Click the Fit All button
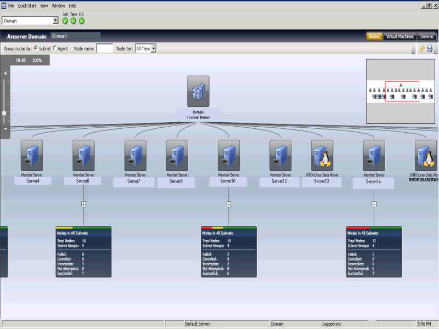The image size is (439, 329). tap(21, 60)
